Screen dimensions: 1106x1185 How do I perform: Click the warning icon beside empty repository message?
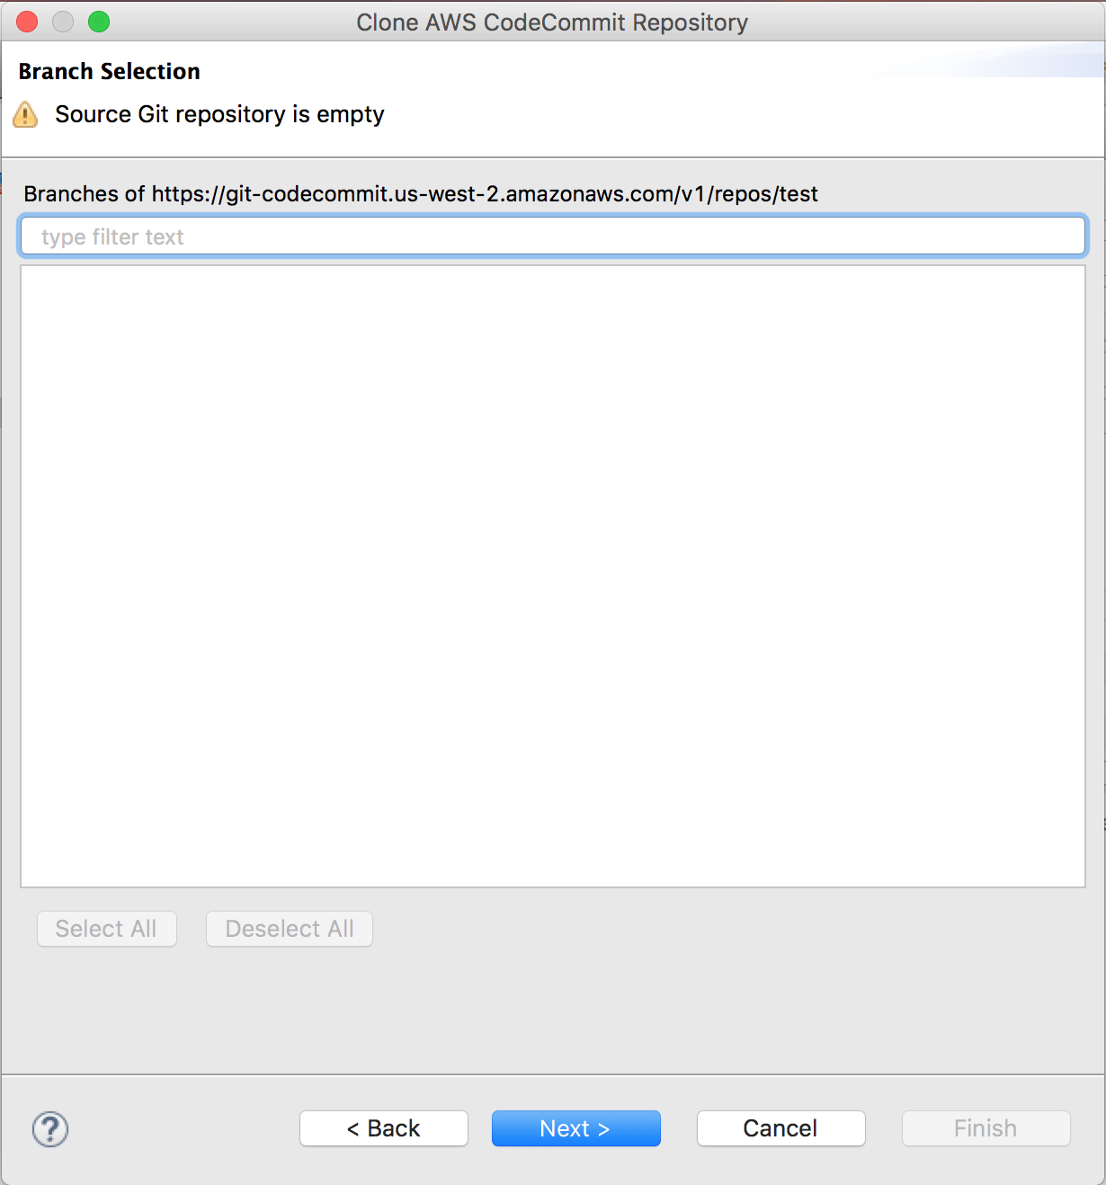(x=25, y=115)
